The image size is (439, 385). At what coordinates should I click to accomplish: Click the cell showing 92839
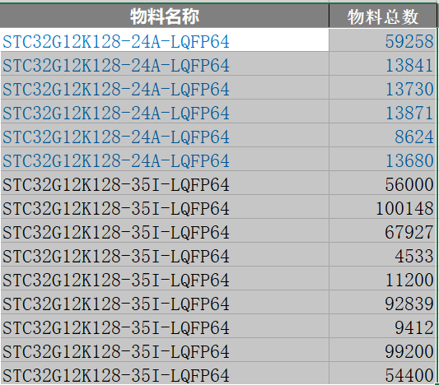382,302
